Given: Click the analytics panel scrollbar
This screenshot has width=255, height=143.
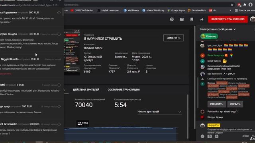Looking at the screenshot, I should [x=188, y=116].
